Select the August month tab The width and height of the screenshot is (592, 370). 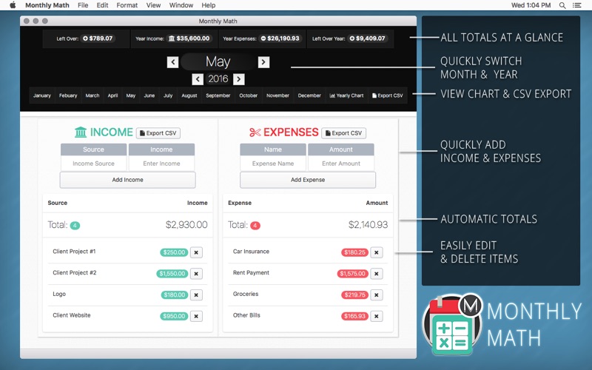(x=189, y=95)
